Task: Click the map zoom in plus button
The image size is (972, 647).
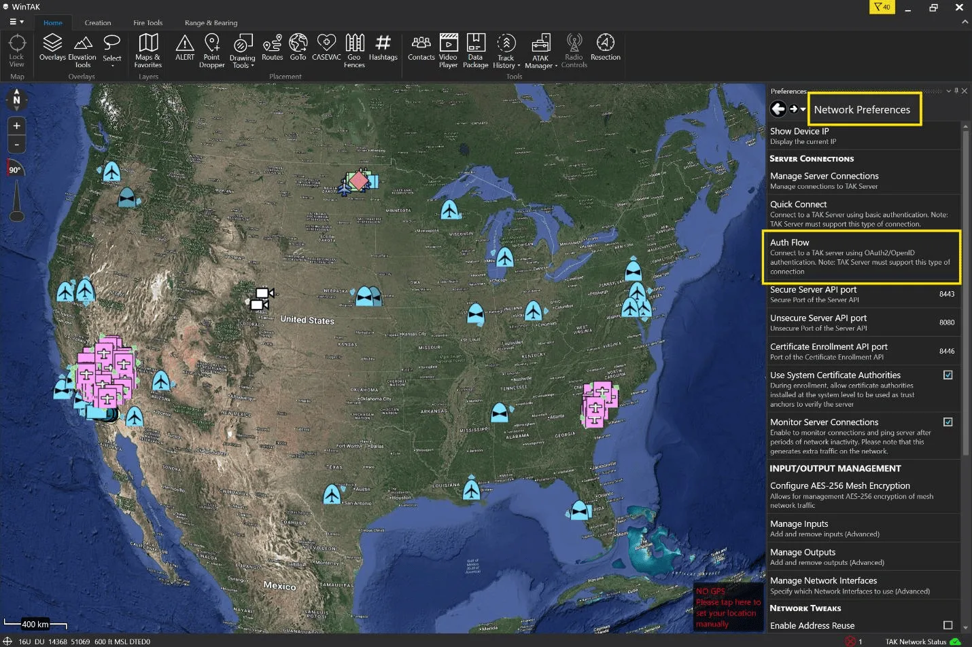Action: 17,126
